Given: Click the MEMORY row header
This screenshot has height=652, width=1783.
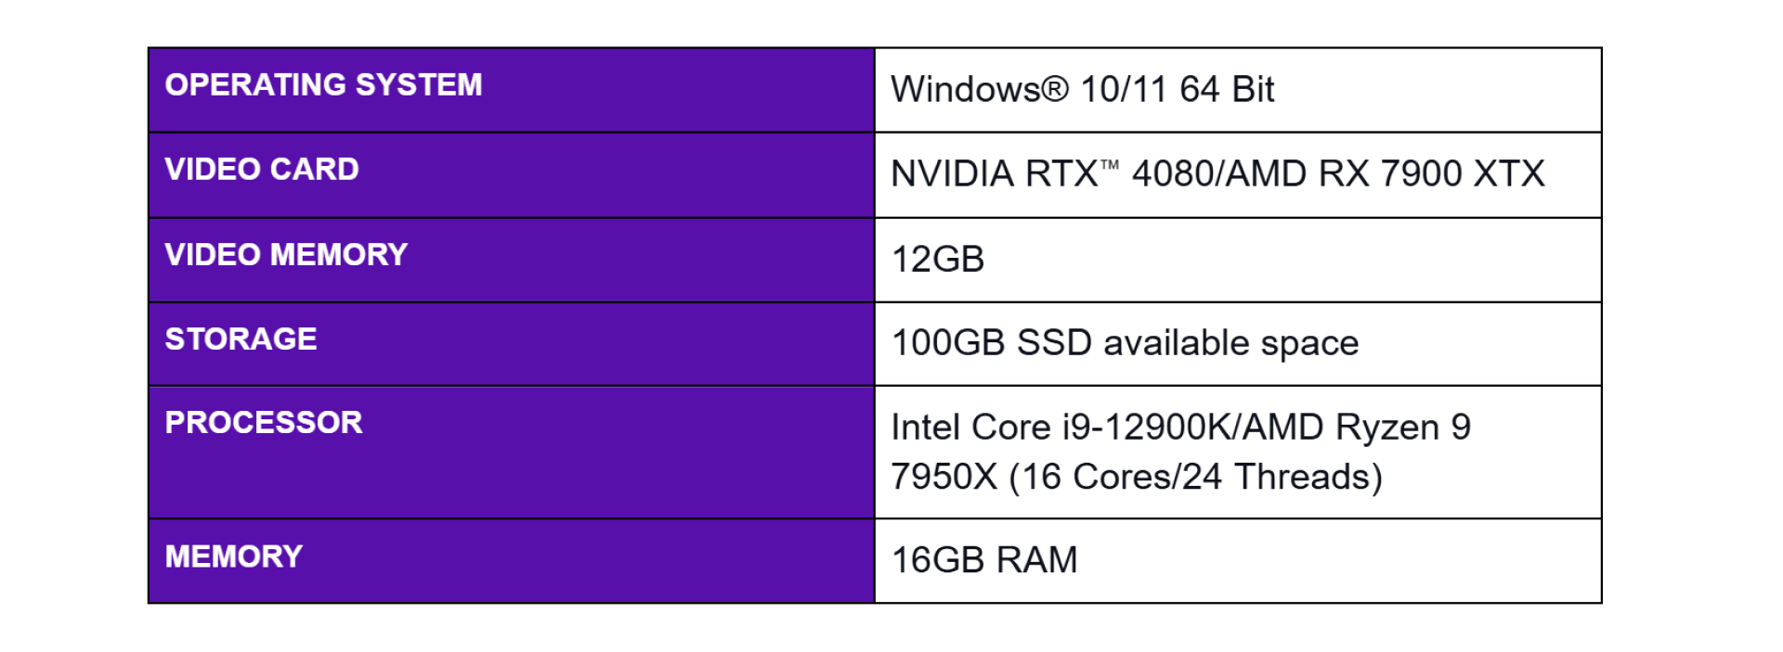Looking at the screenshot, I should 512,561.
